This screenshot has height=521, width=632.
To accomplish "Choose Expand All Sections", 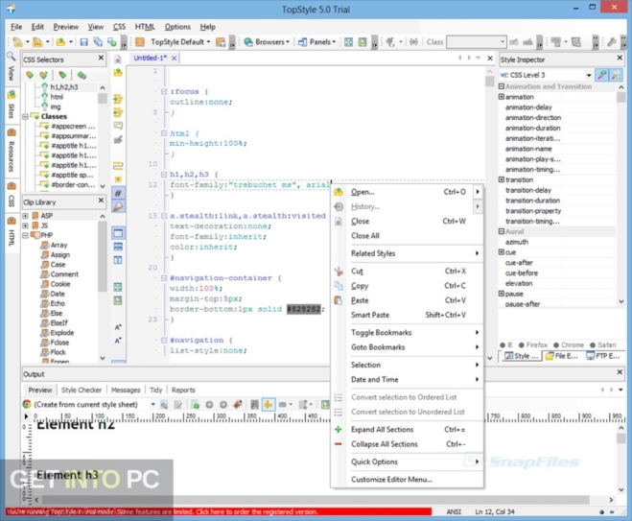I will 407,430.
